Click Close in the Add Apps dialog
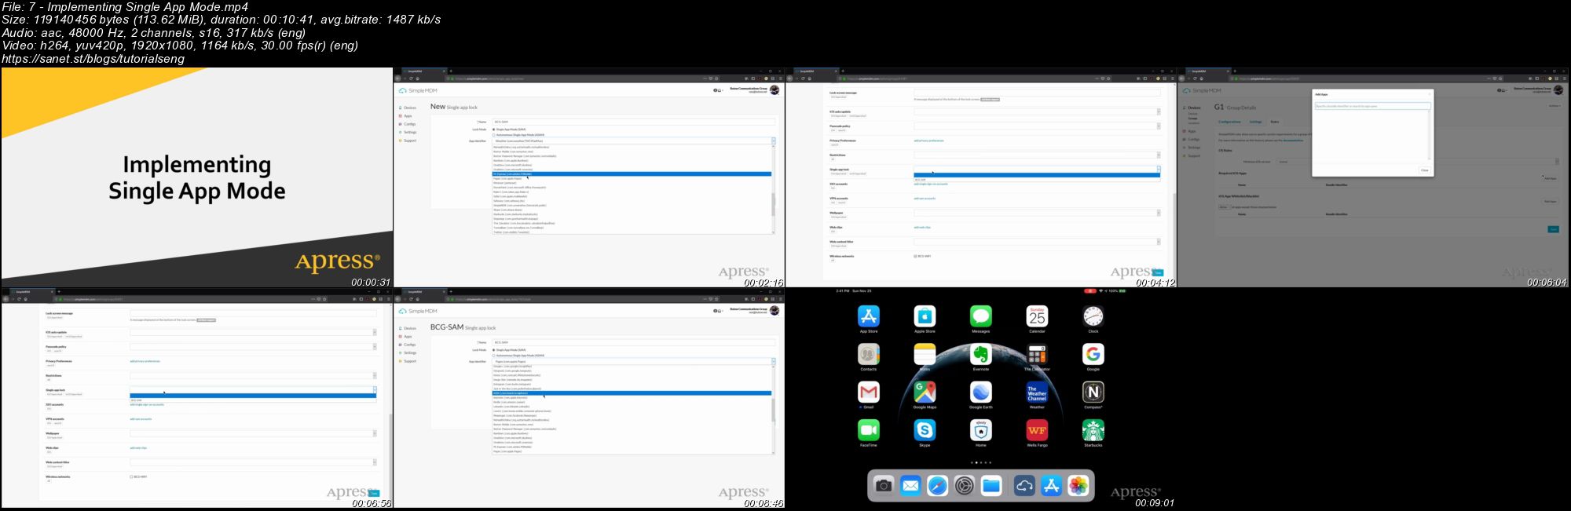This screenshot has width=1571, height=511. [1424, 170]
